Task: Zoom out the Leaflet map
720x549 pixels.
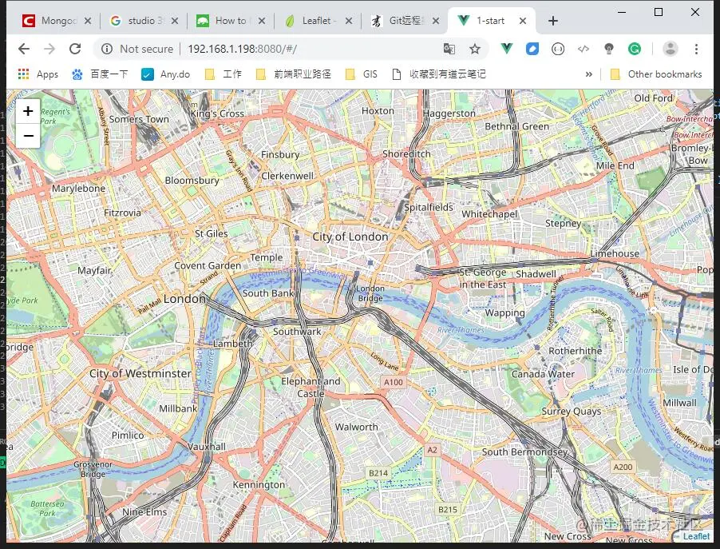Action: point(28,136)
